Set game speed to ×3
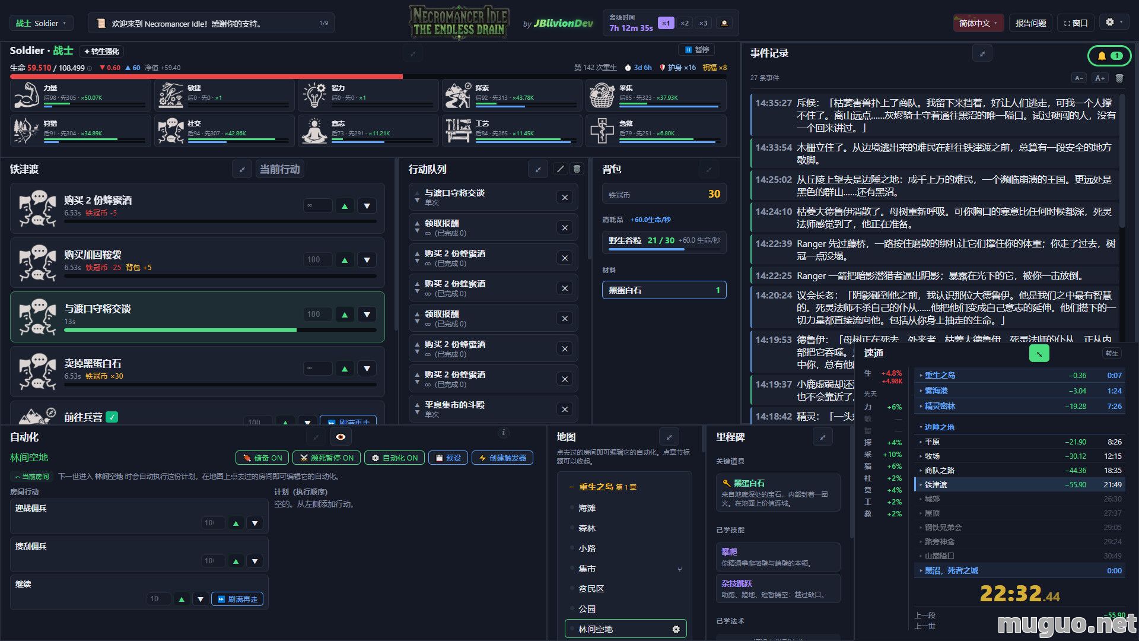Viewport: 1139px width, 641px height. point(703,23)
